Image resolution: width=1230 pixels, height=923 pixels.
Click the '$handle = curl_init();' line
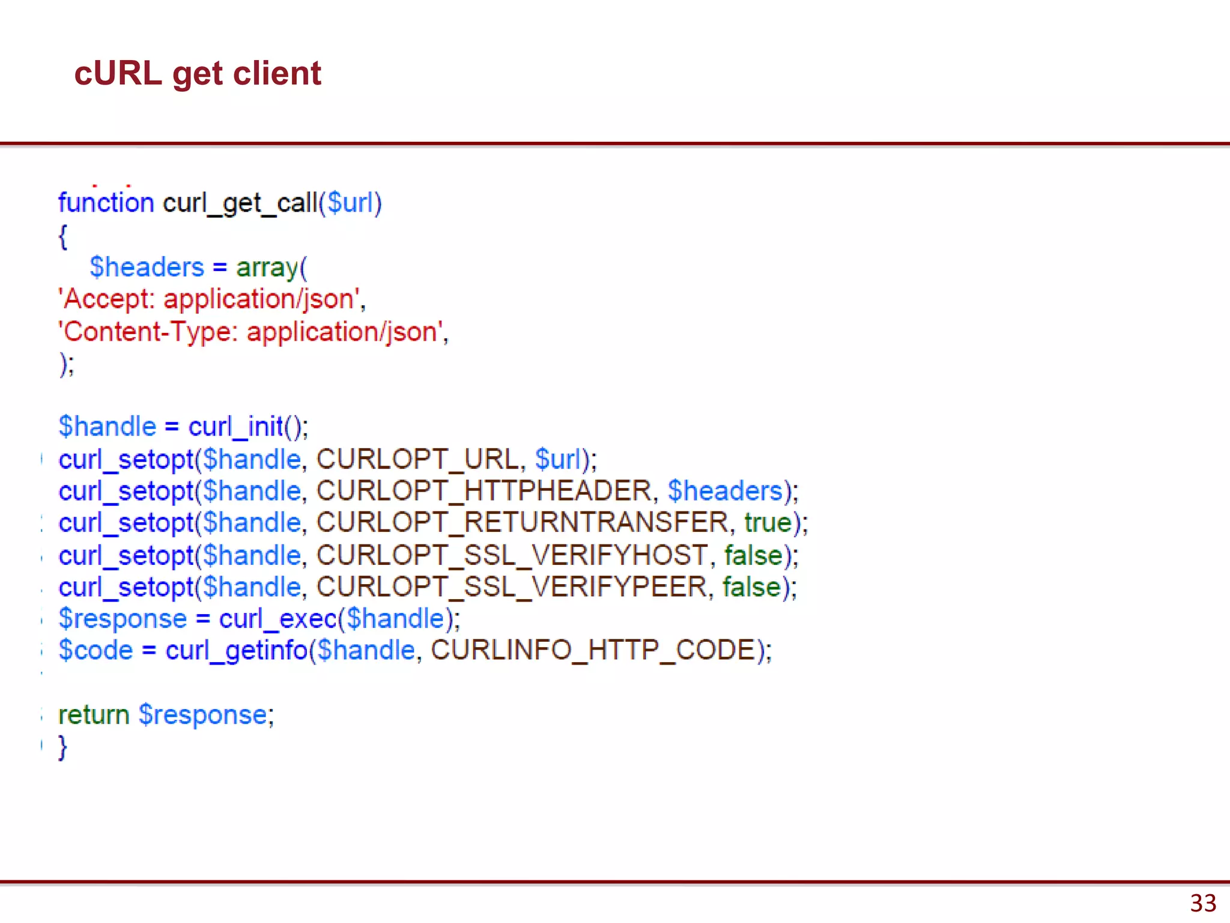[x=183, y=427]
